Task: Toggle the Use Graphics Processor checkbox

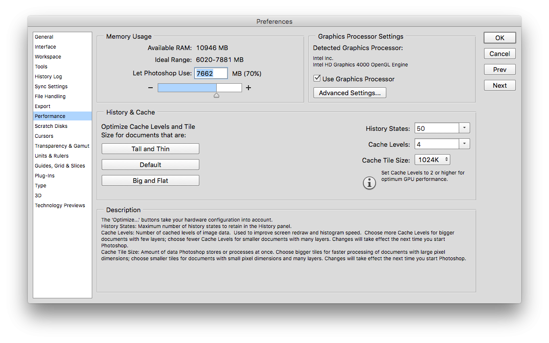Action: pos(317,78)
